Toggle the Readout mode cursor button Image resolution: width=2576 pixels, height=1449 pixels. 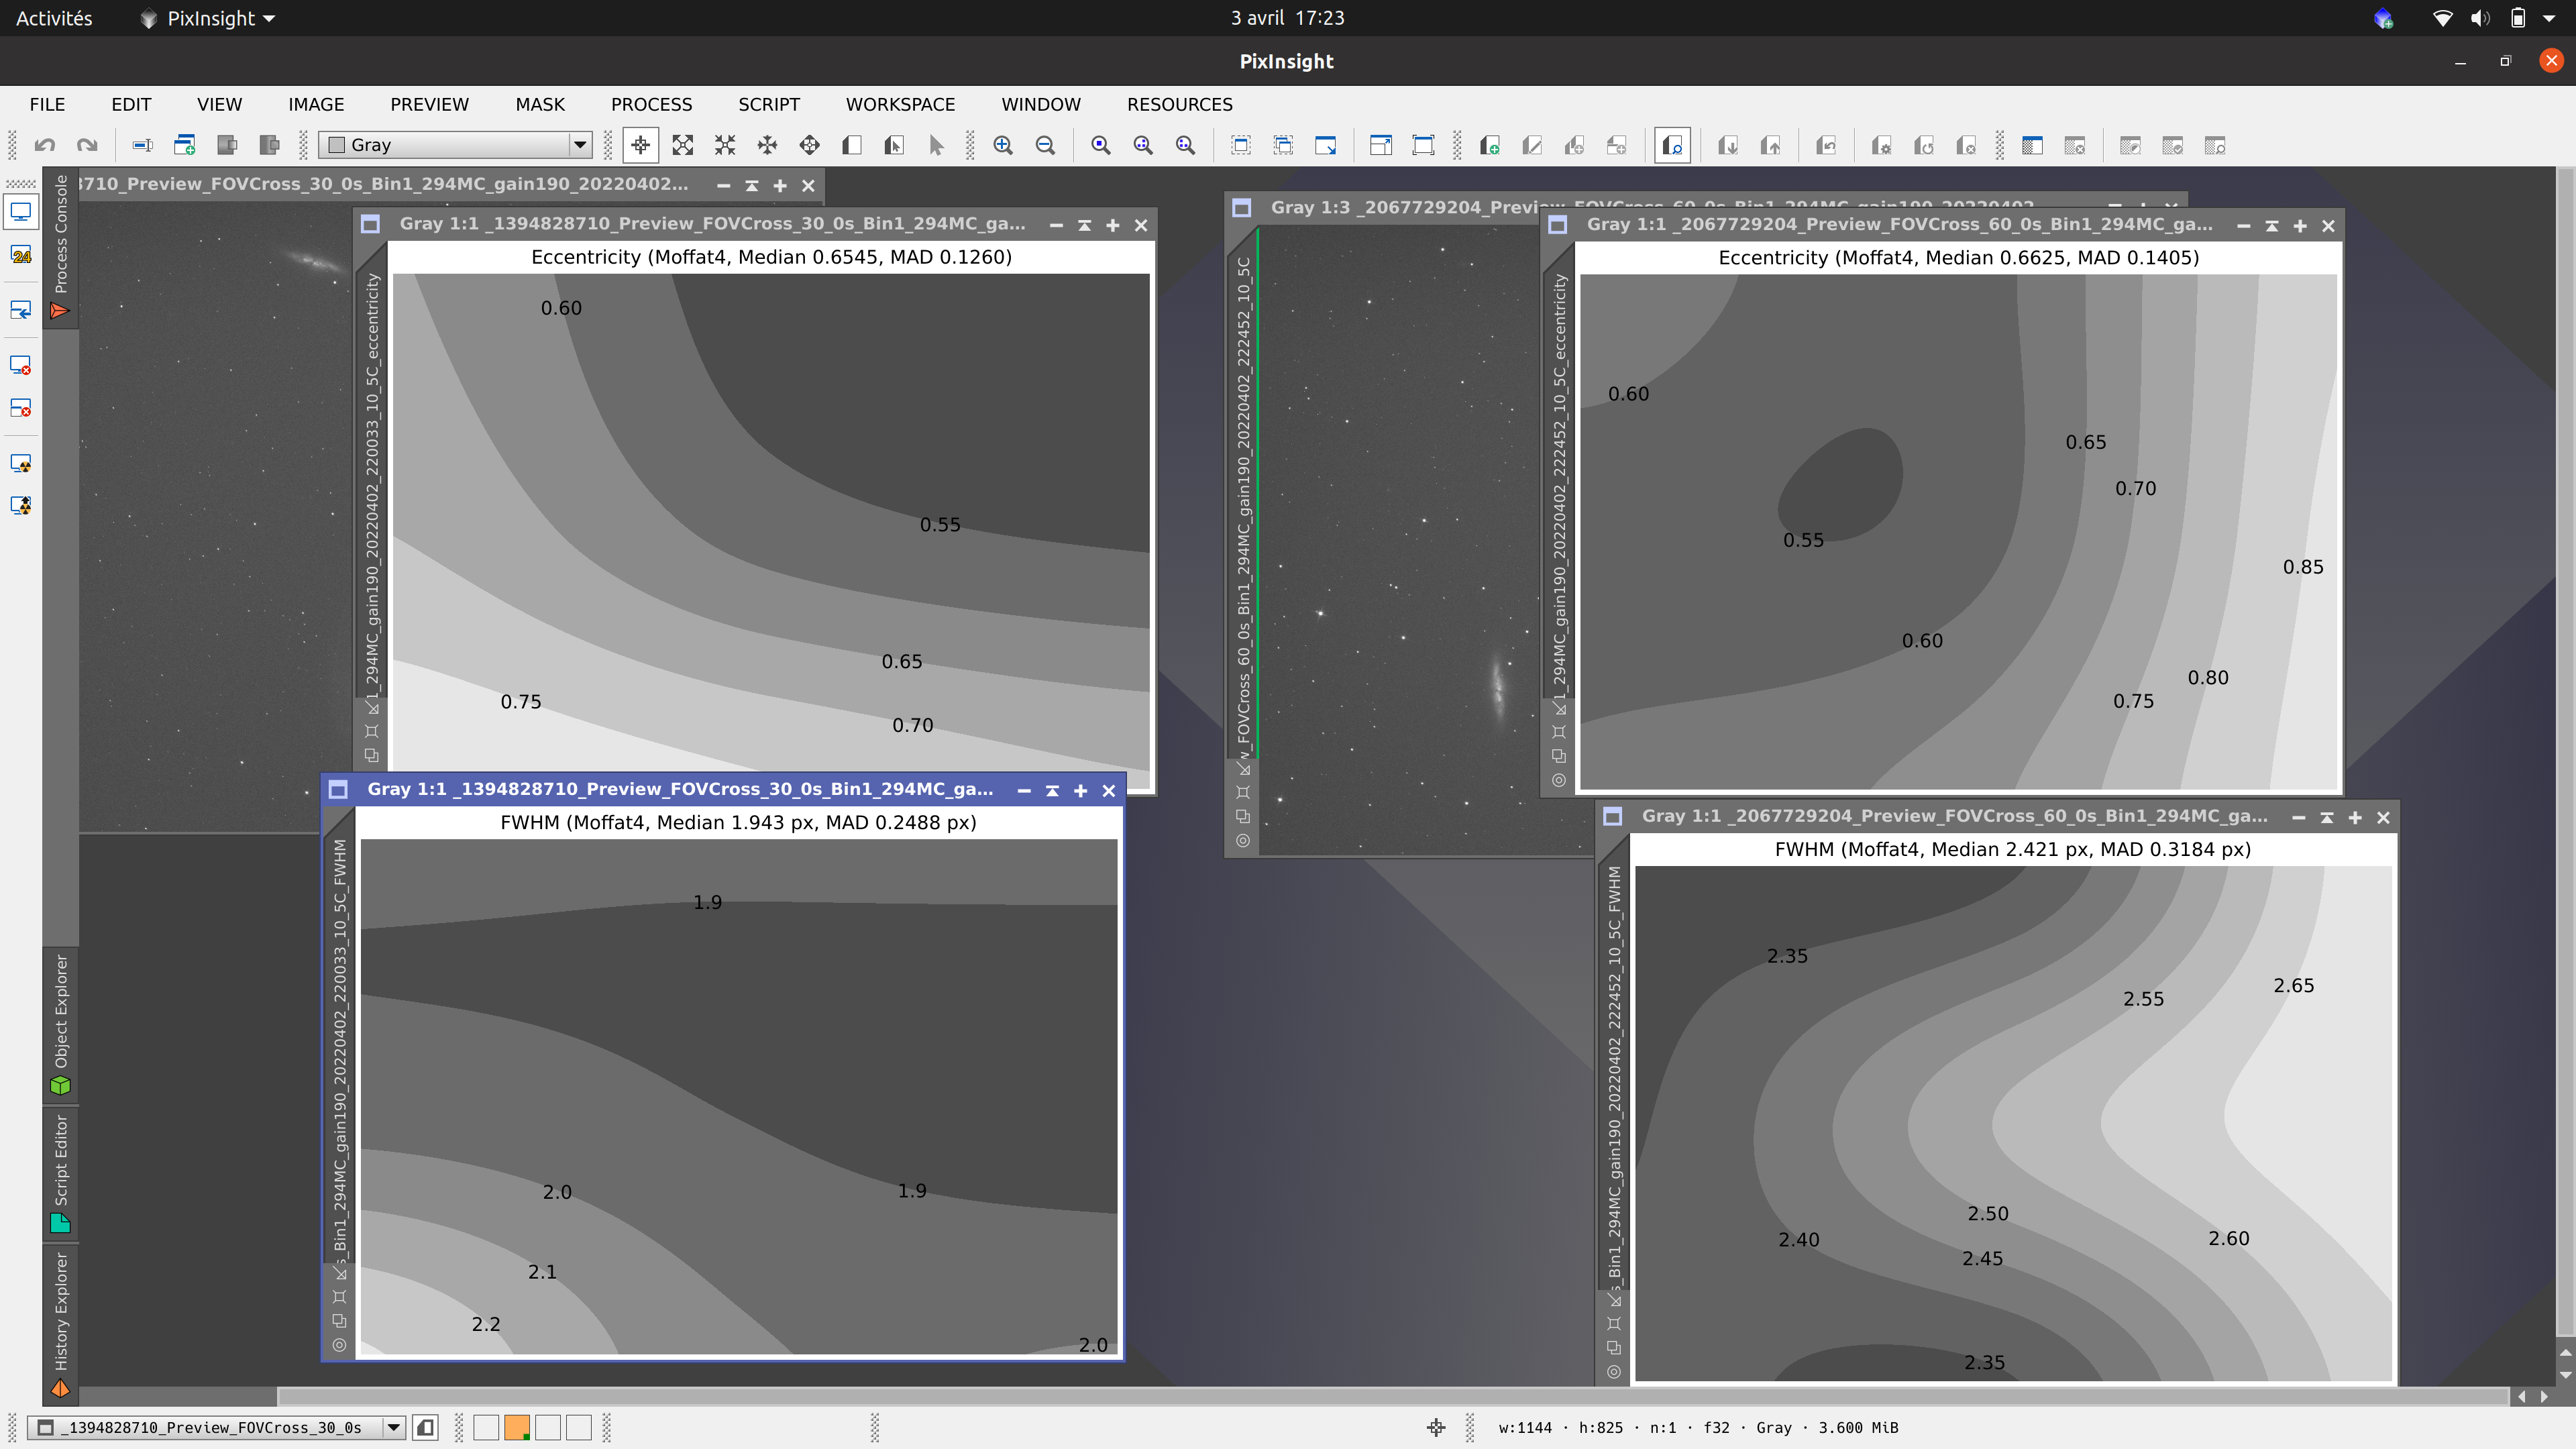tap(640, 145)
